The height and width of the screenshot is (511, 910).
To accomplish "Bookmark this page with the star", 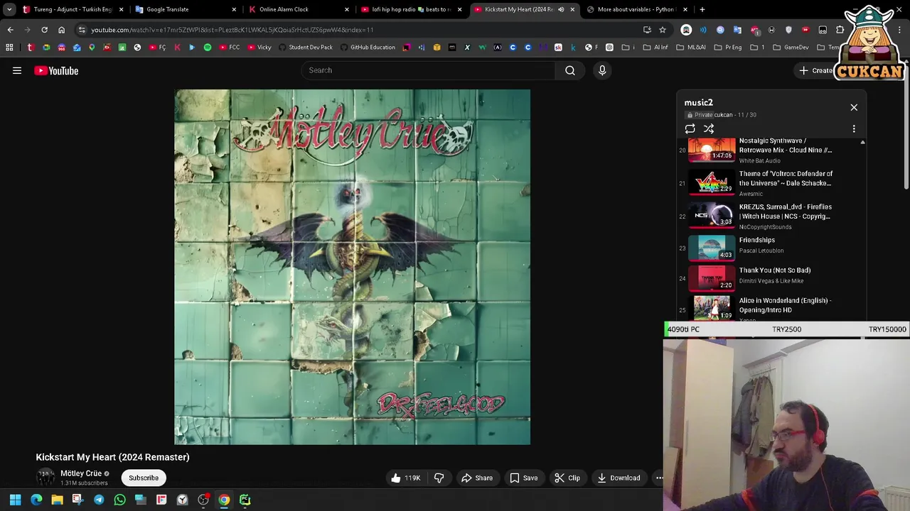I will 662,30.
